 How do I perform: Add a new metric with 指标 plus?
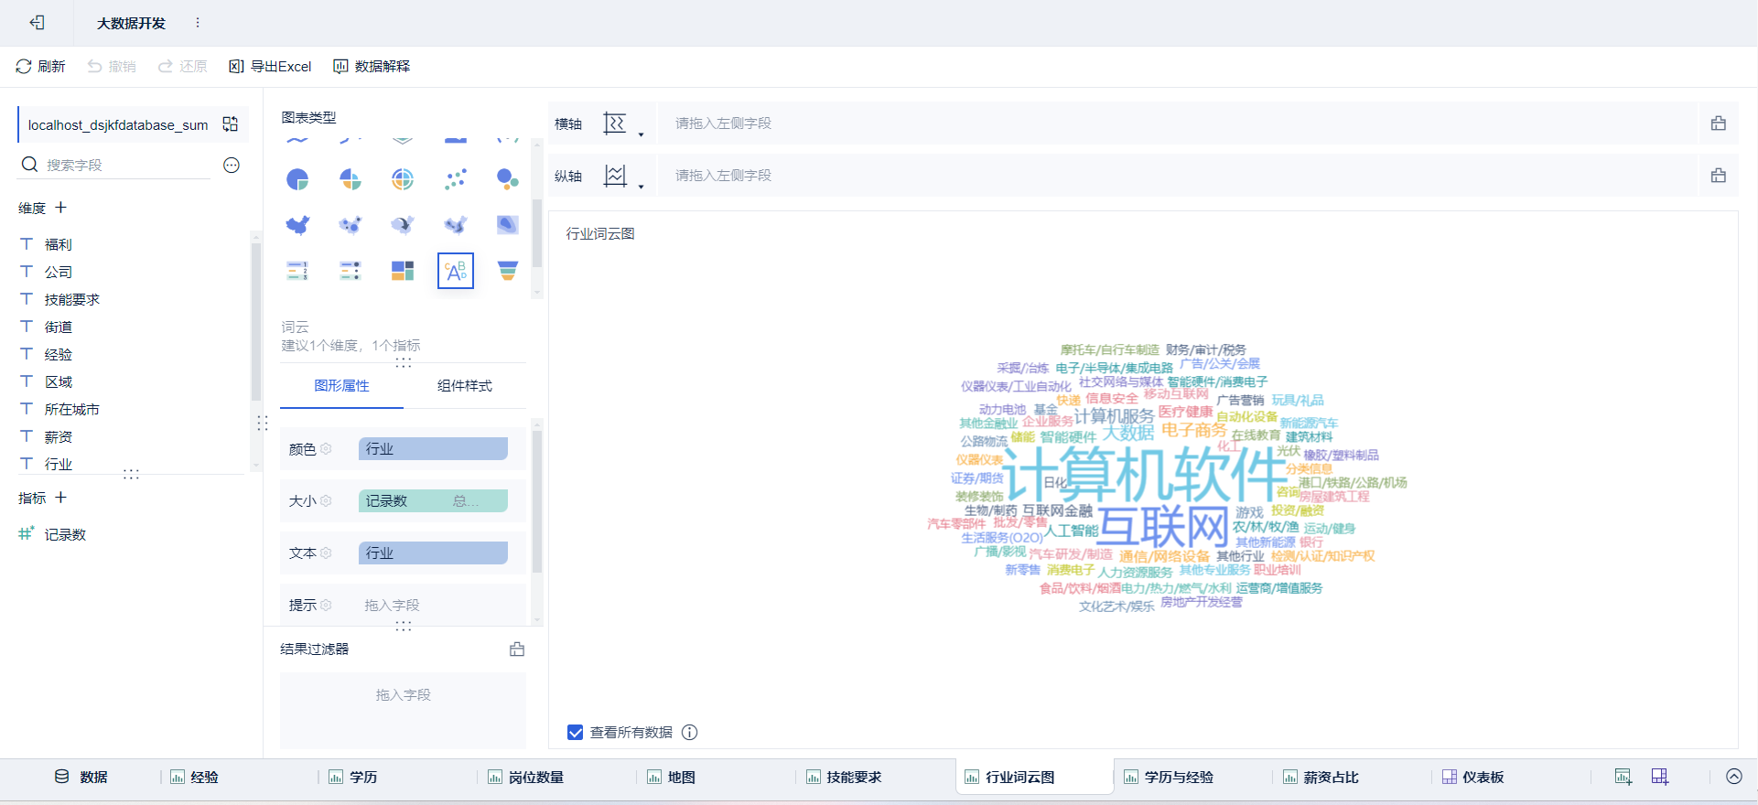(x=61, y=498)
